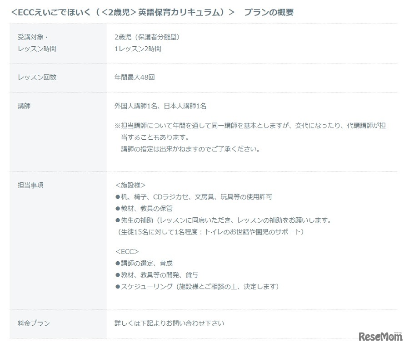The width and height of the screenshot is (409, 347).
Task: Select the value "1レッスン2時間"
Action: click(x=138, y=49)
